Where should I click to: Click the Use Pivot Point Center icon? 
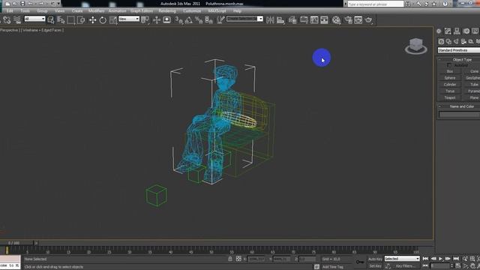point(145,20)
